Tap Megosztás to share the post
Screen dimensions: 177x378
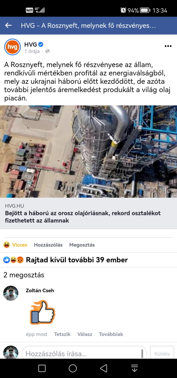tap(82, 245)
